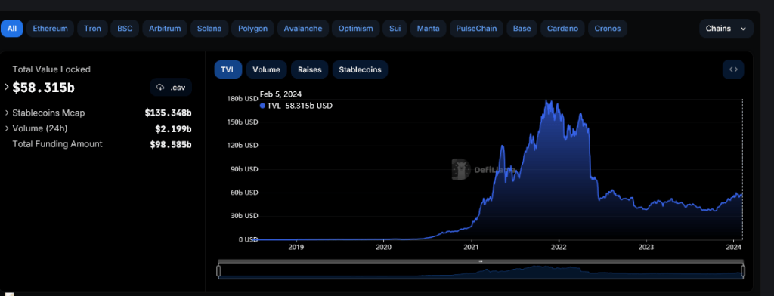Filter by Tron chain
Viewport: 774px width, 296px height.
coord(92,29)
